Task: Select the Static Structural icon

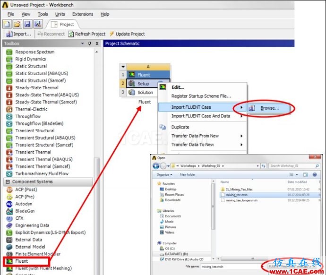Action: [9, 66]
